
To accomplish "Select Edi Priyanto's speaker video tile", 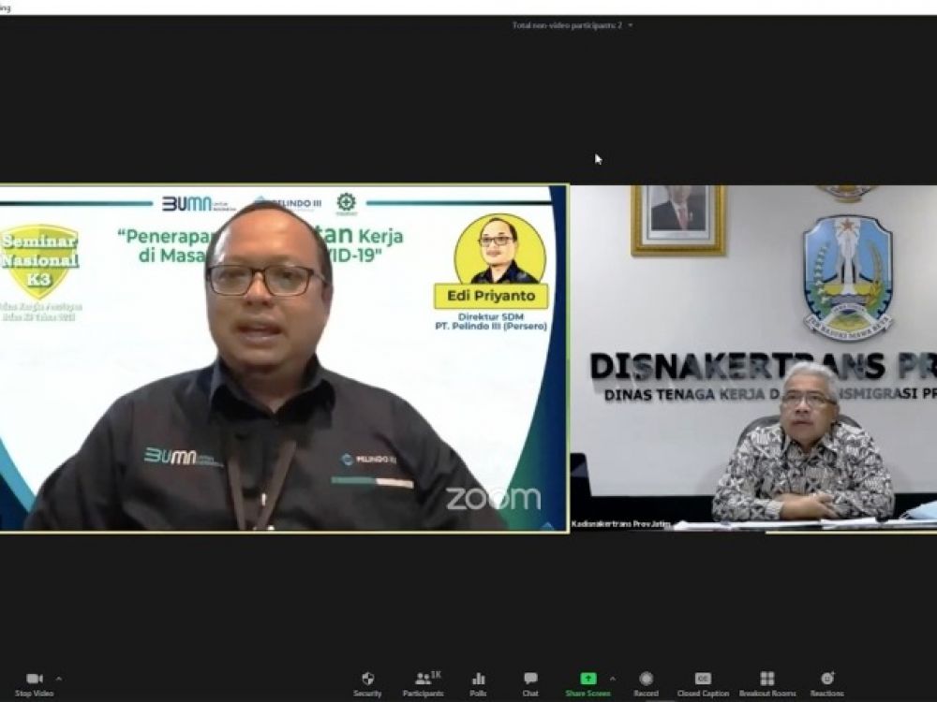I will [283, 358].
